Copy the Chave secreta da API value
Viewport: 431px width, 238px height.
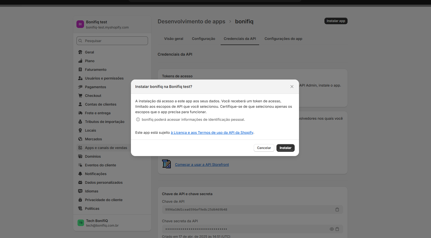337,229
